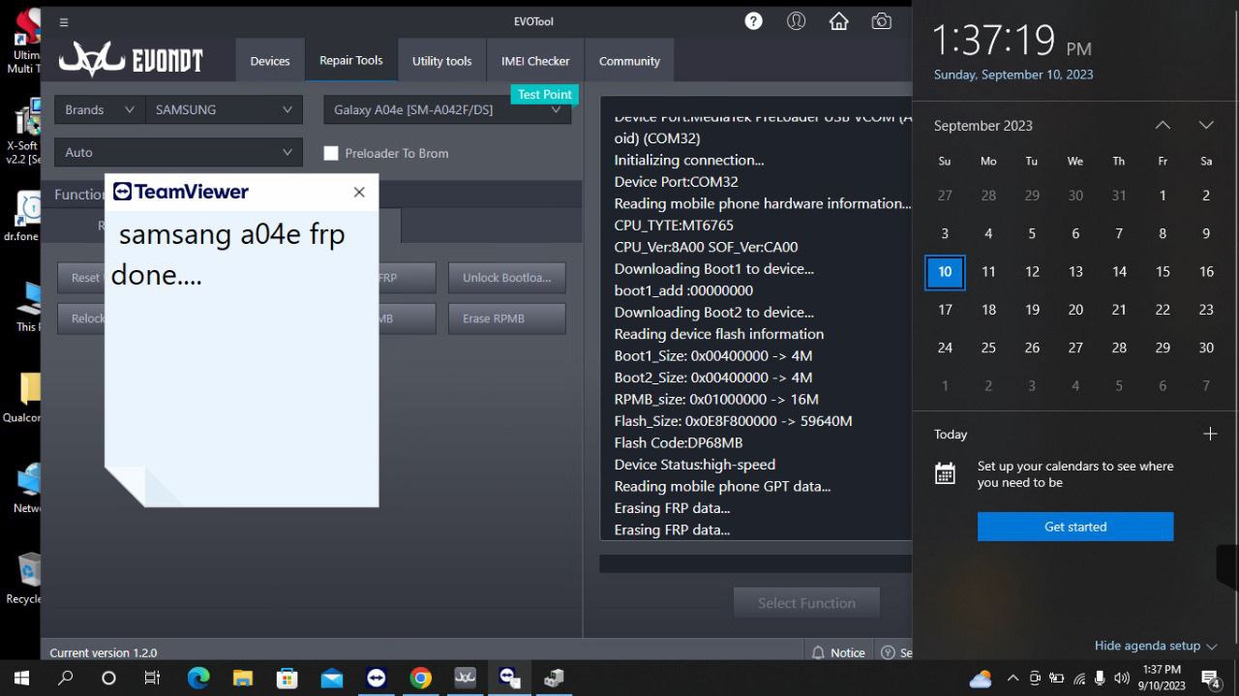Click the Select Function button
1239x696 pixels.
coord(806,603)
